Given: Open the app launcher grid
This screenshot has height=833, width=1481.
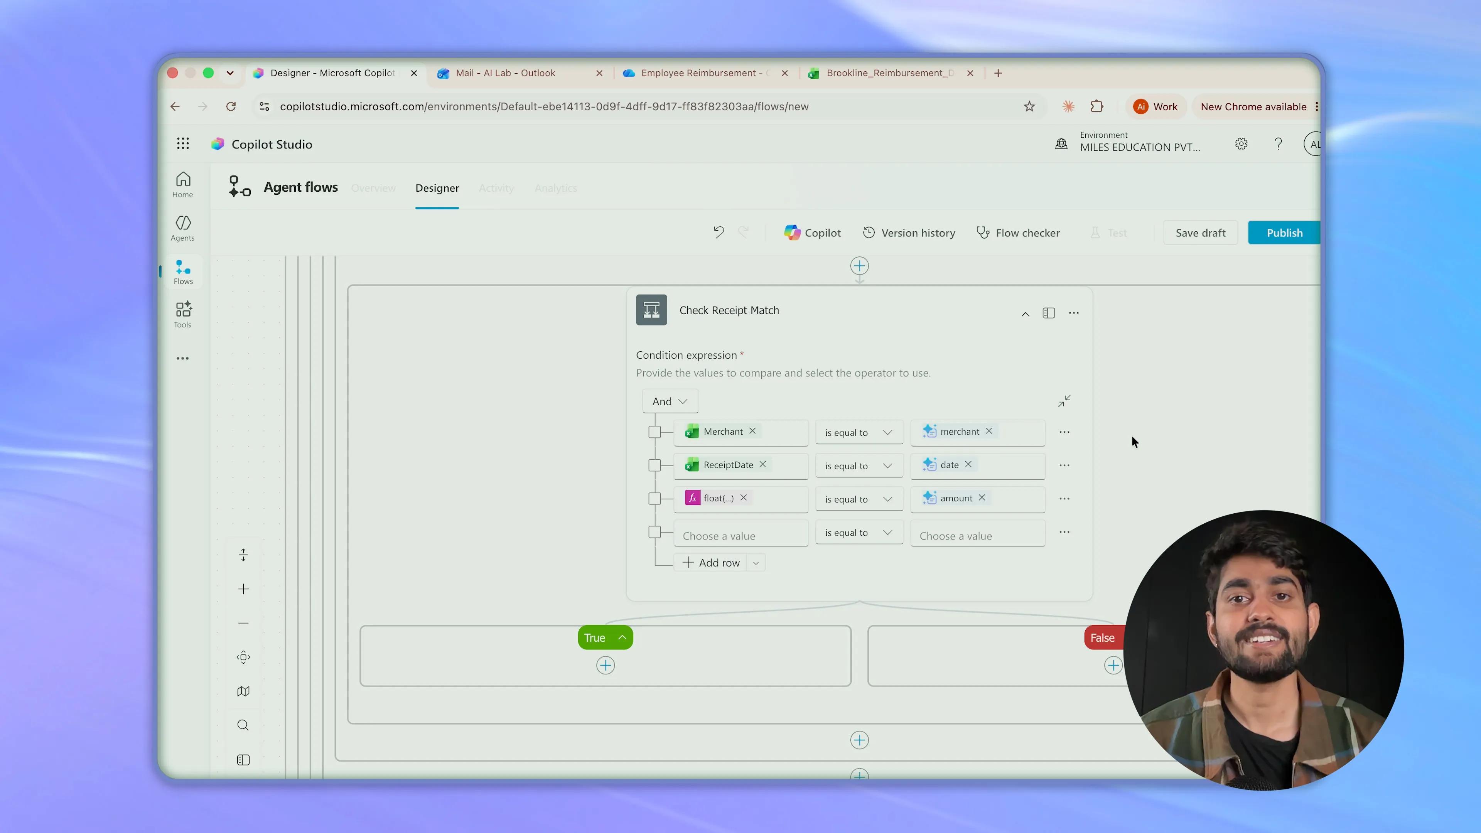Looking at the screenshot, I should click(x=183, y=144).
